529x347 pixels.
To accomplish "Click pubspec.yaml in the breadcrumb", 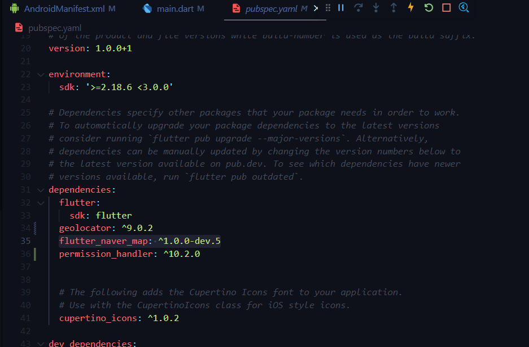I will 55,28.
